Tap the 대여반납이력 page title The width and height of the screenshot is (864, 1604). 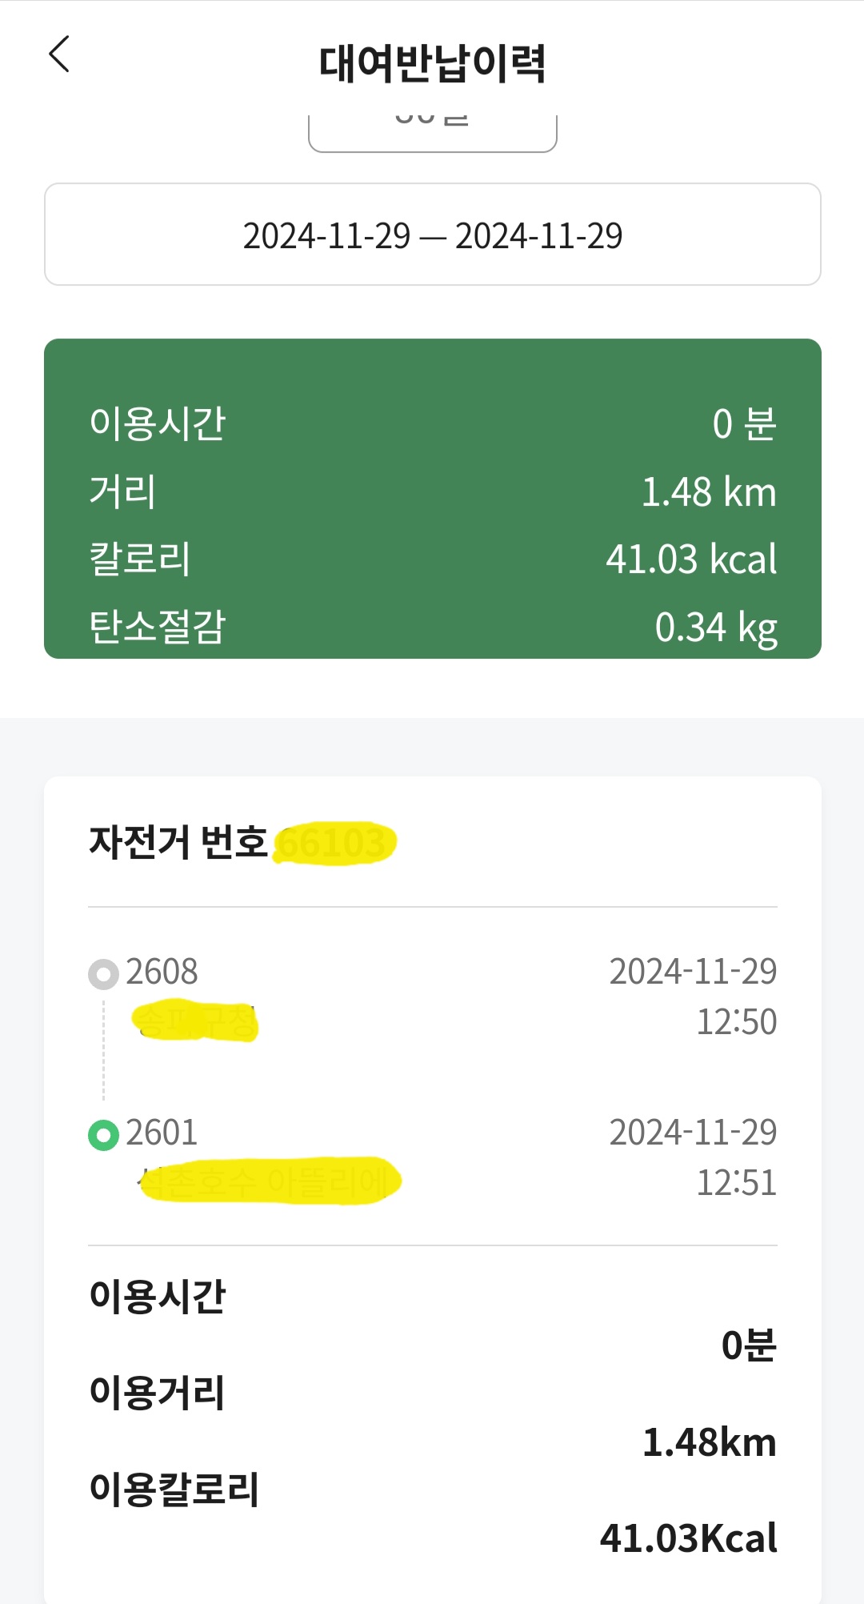pyautogui.click(x=433, y=63)
